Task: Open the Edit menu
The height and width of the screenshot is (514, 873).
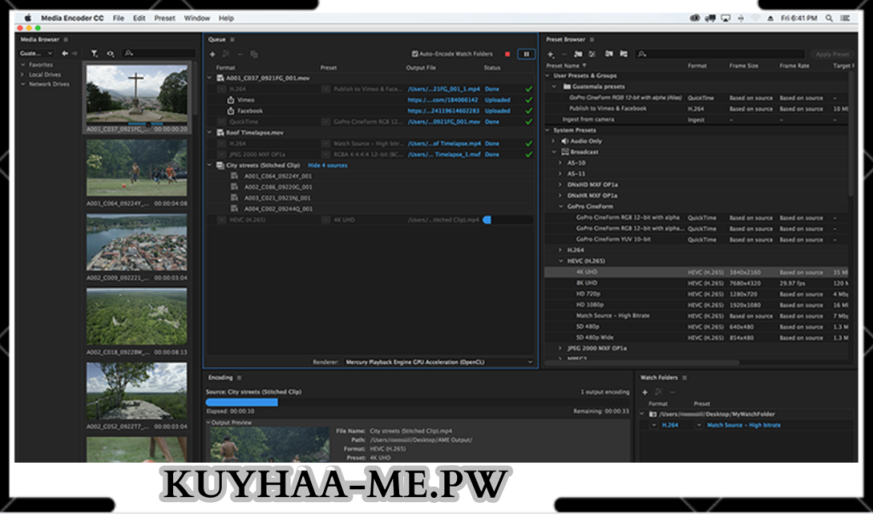Action: (139, 19)
